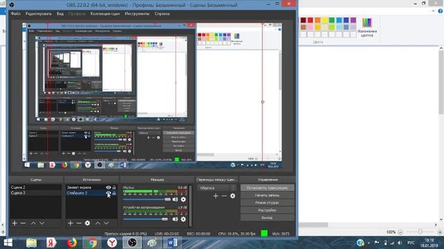Image resolution: width=444 pixels, height=249 pixels.
Task: Click Остановить трансляцию button
Action: point(267,187)
